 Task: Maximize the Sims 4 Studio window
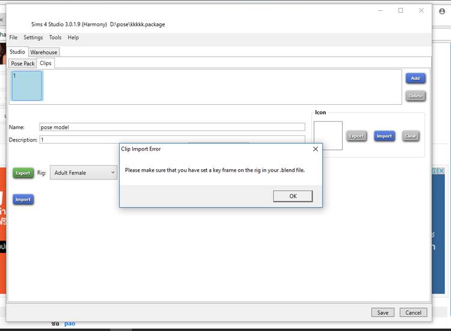(400, 10)
